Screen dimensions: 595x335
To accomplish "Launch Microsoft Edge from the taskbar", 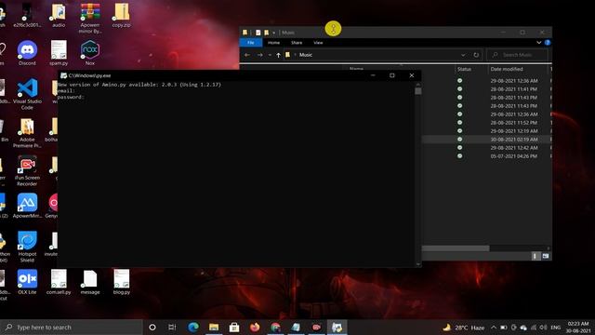I will [193, 327].
